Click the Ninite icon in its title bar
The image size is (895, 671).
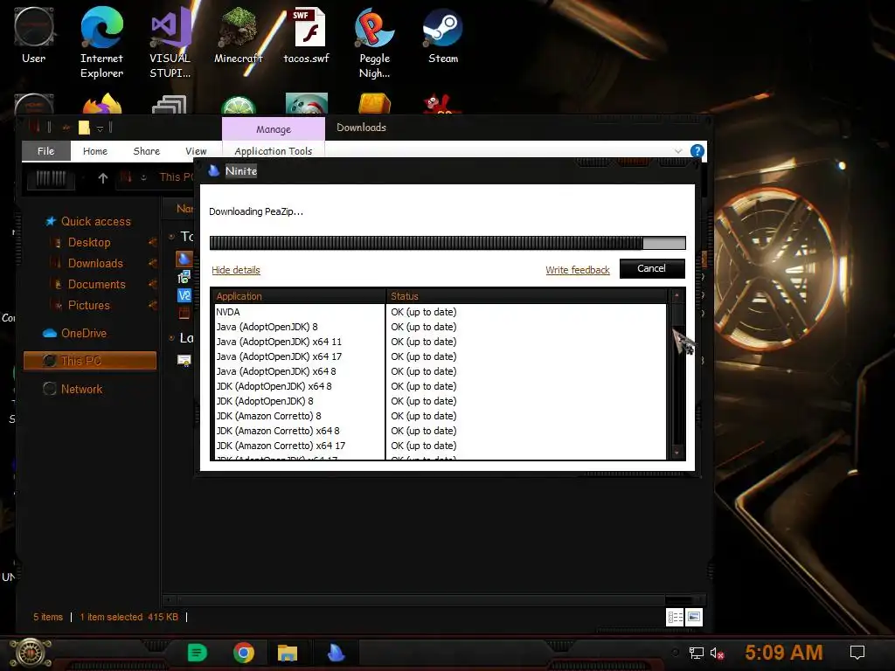[213, 170]
